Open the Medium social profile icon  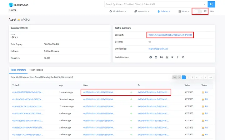click(x=161, y=57)
